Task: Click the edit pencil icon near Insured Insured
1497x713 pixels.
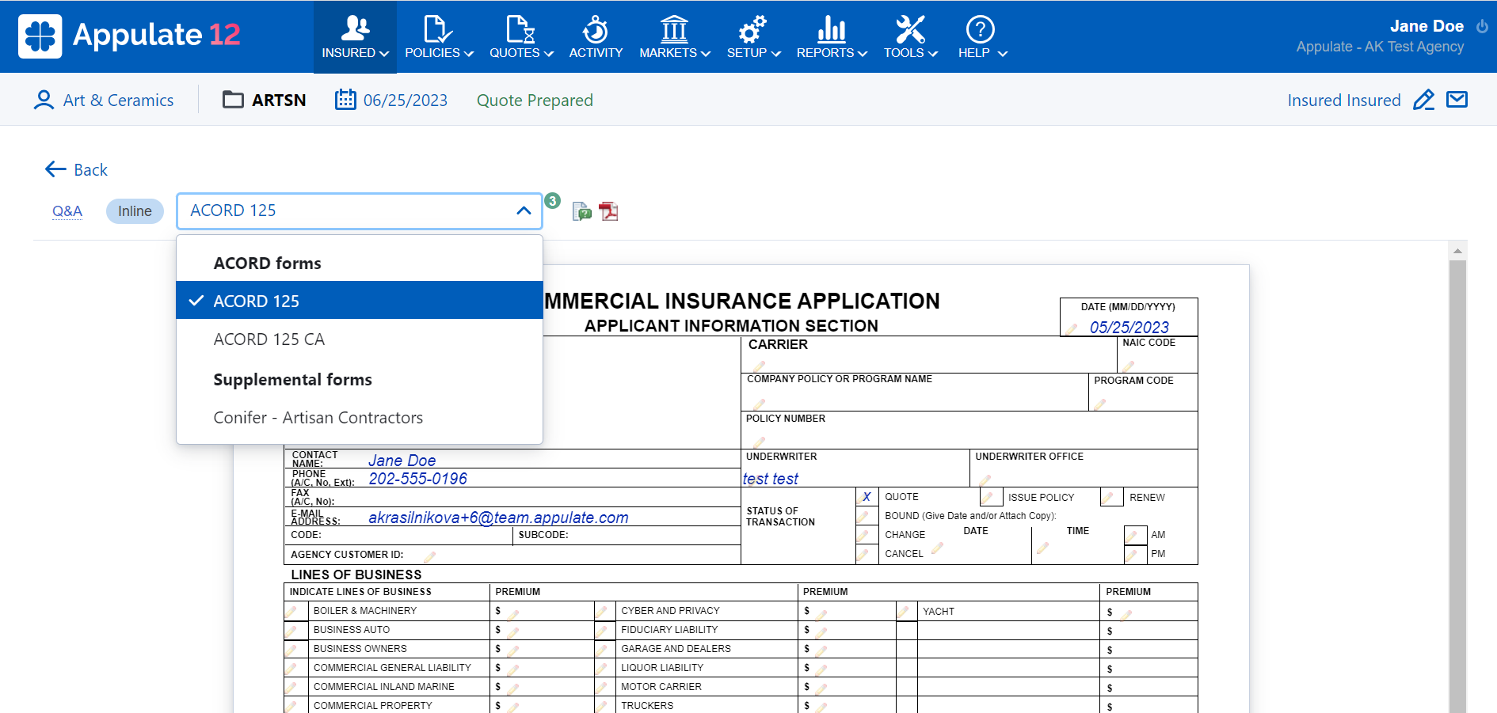Action: tap(1423, 100)
